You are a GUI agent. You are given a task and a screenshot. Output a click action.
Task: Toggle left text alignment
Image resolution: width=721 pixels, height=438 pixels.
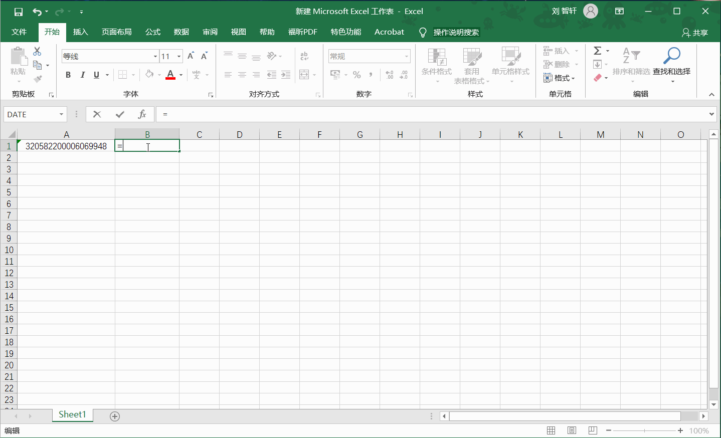pos(228,75)
